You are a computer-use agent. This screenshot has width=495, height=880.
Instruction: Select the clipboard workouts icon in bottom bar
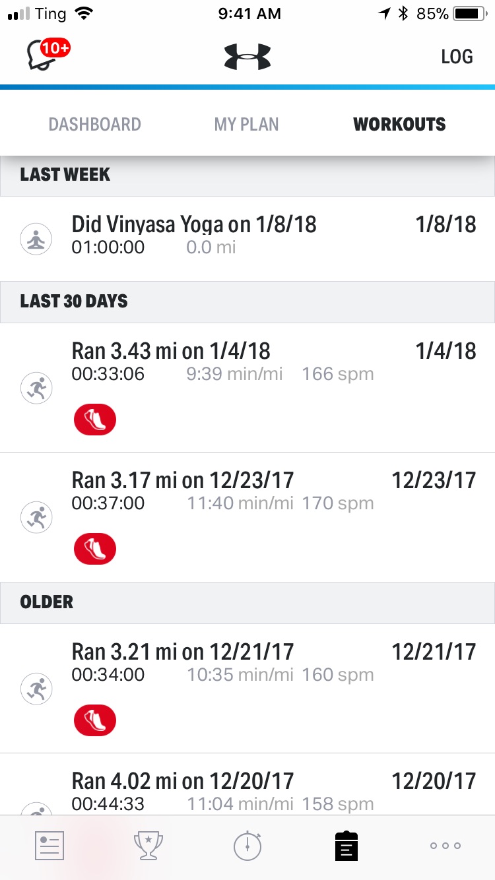346,846
